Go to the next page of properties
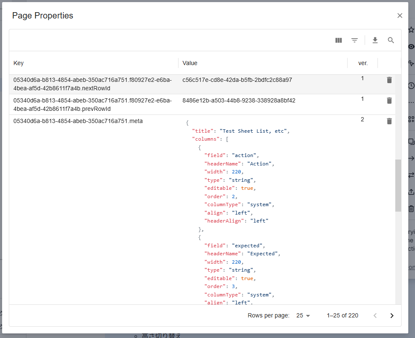 392,316
